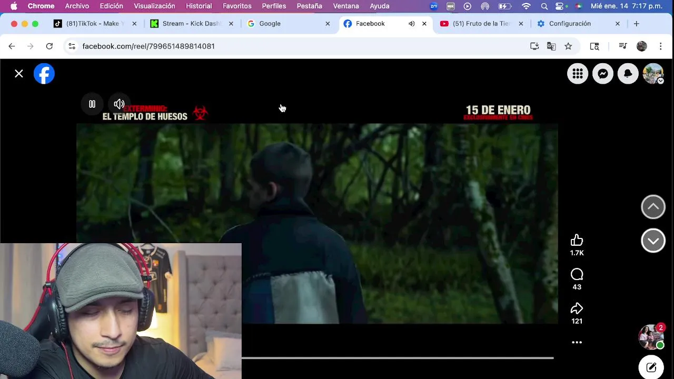Open the Favoritos menu
The image size is (674, 379).
coord(237,6)
